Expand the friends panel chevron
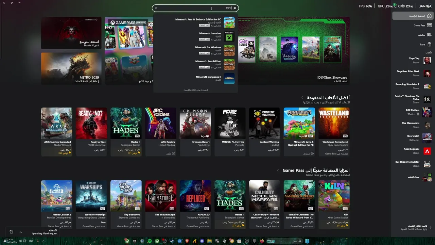 point(21,232)
